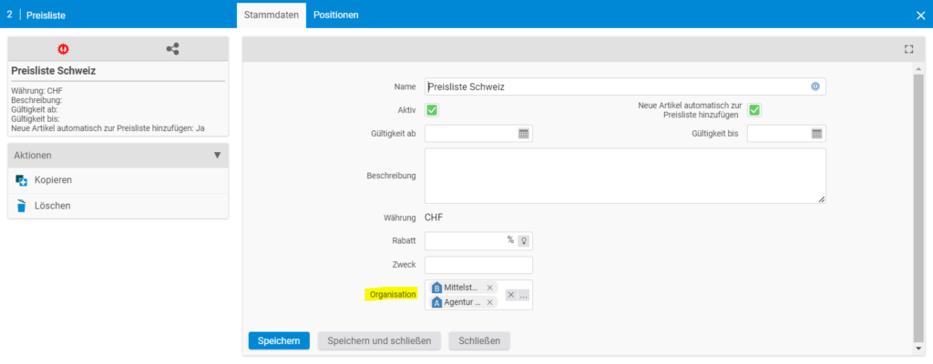
Task: Remove the Mittelst... organisation tag
Action: [x=489, y=288]
